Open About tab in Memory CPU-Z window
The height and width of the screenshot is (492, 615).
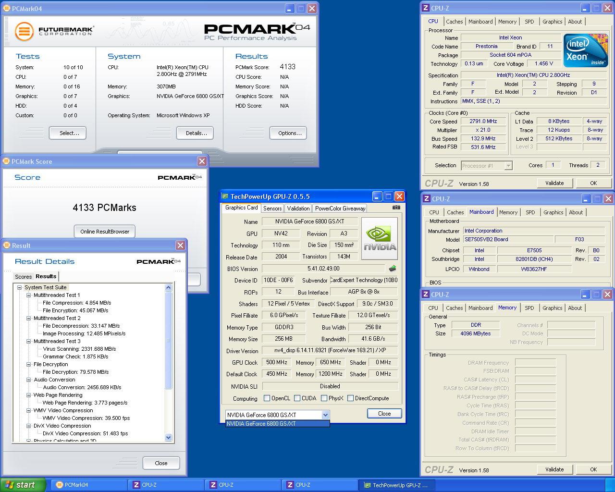(575, 308)
